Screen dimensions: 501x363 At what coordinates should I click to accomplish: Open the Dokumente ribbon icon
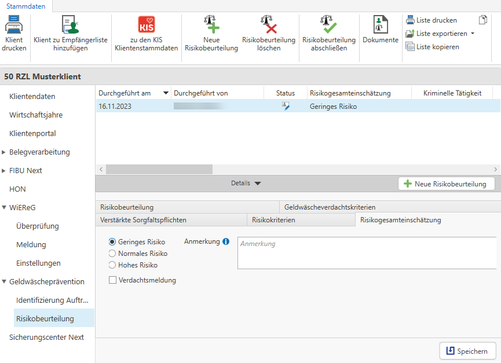(x=381, y=25)
